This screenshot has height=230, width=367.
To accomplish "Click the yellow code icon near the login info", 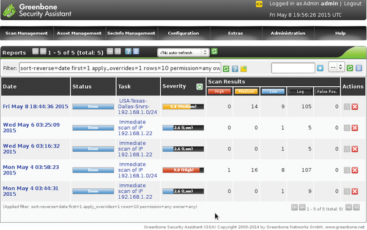I will (259, 4).
